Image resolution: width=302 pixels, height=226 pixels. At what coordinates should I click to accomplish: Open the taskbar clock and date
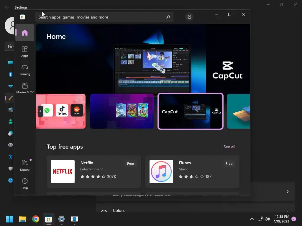282,219
